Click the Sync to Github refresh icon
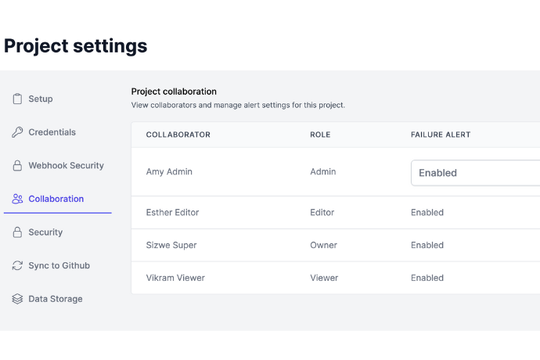The width and height of the screenshot is (540, 360). point(17,266)
